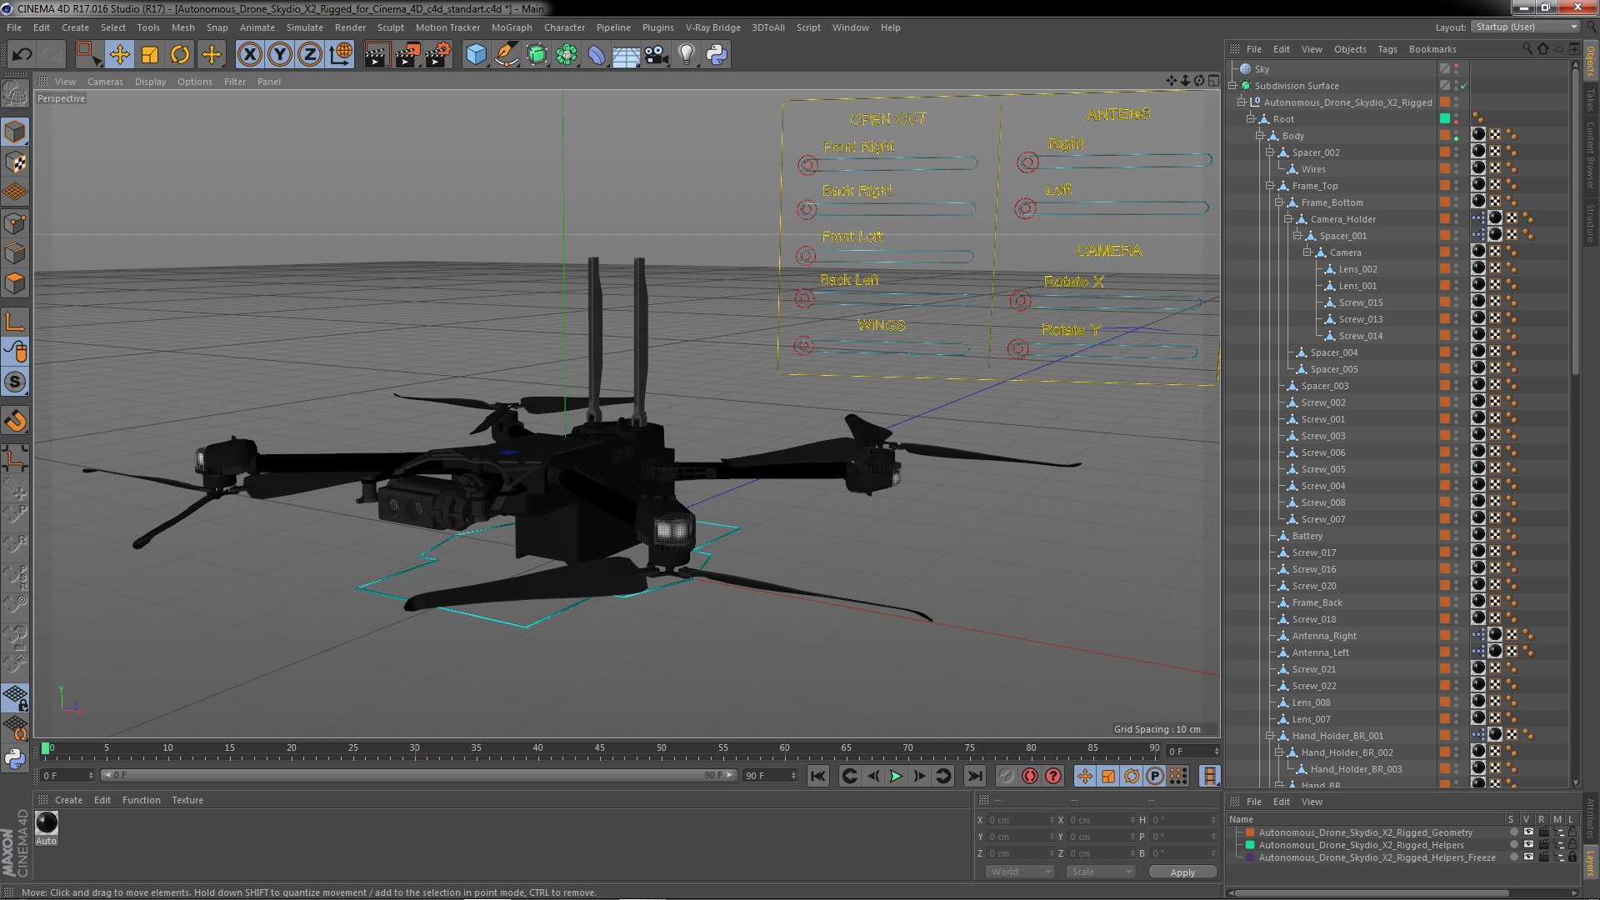The height and width of the screenshot is (900, 1600).
Task: Collapse the Spacer_002 tree node
Action: (x=1269, y=152)
